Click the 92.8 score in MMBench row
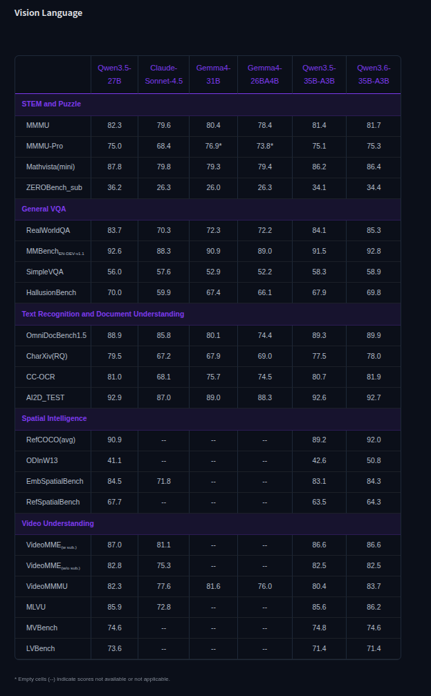 tap(374, 251)
